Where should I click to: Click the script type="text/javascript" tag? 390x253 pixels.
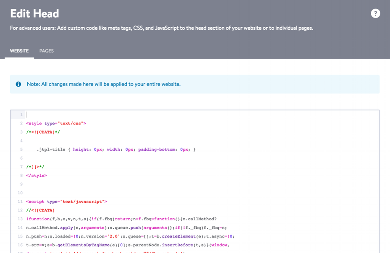pos(66,201)
